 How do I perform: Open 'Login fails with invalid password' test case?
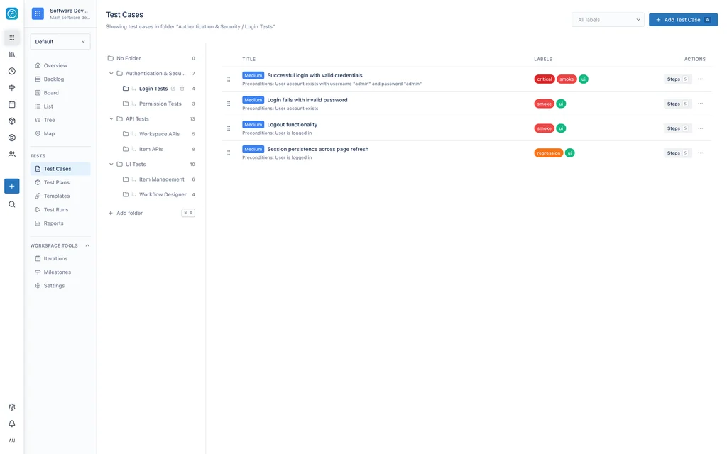(x=307, y=100)
